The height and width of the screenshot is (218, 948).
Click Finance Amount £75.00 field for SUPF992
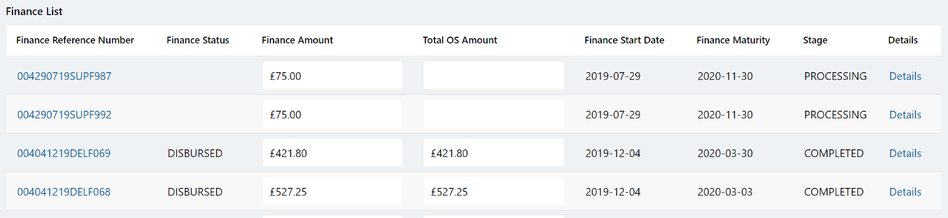point(332,114)
